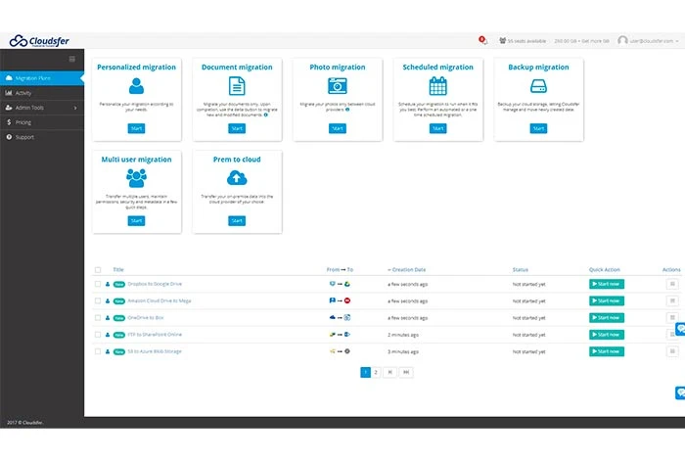Open the user account dropdown arrow

coord(677,41)
